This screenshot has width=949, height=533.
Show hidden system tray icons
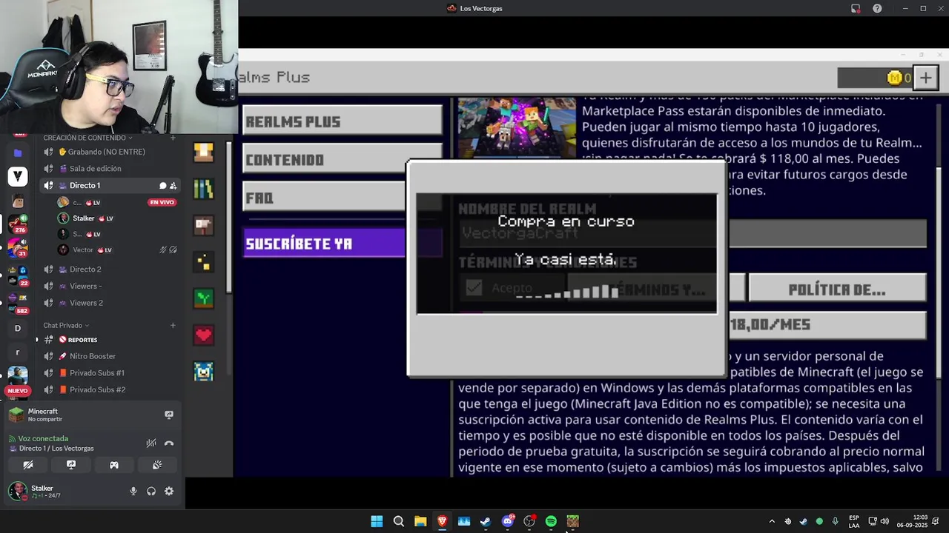[772, 521]
